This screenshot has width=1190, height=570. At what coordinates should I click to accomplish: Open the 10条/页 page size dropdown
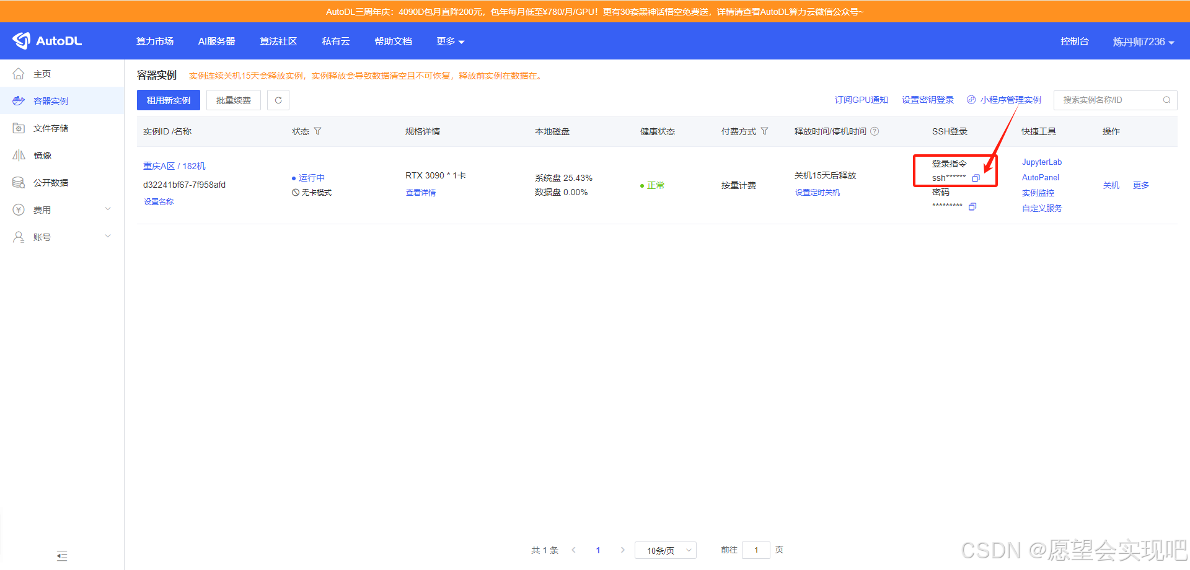coord(666,550)
